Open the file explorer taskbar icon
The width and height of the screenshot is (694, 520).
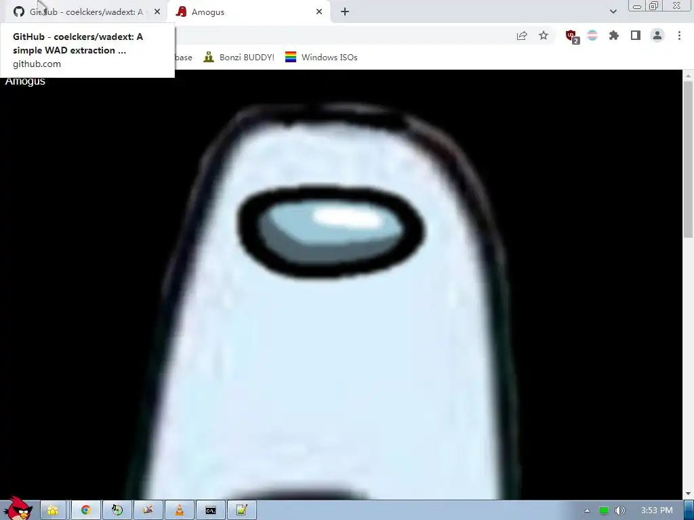53,511
